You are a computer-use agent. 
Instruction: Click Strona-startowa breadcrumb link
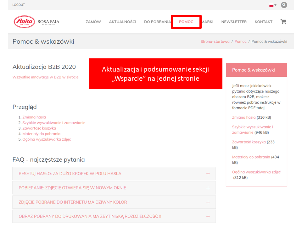coord(215,41)
